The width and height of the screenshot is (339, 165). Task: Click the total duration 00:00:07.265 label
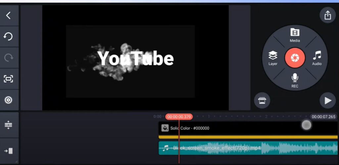[323, 117]
